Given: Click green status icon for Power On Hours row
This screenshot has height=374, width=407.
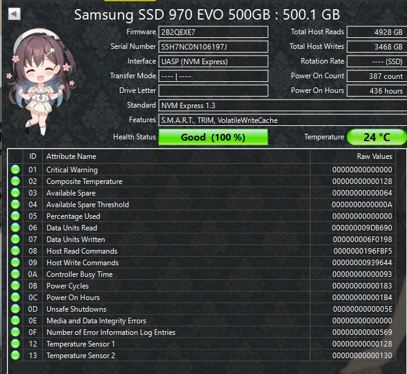Looking at the screenshot, I should (x=15, y=298).
